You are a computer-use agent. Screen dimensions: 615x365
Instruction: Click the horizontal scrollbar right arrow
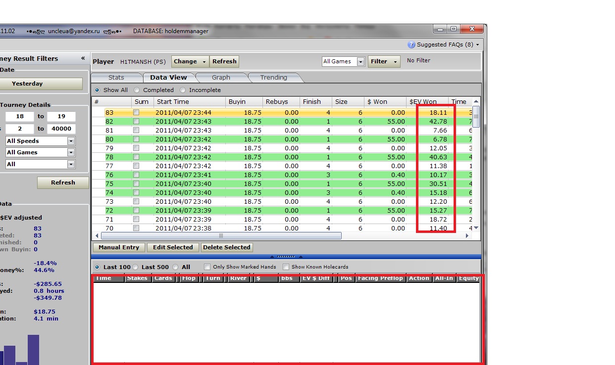tap(466, 236)
